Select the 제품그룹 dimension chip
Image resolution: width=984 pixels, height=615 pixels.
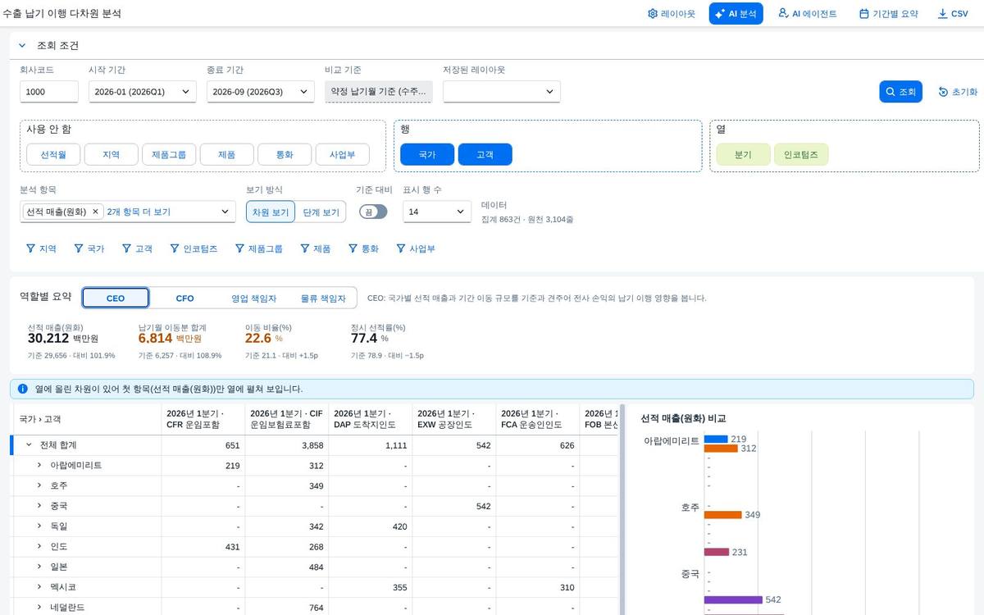(169, 154)
